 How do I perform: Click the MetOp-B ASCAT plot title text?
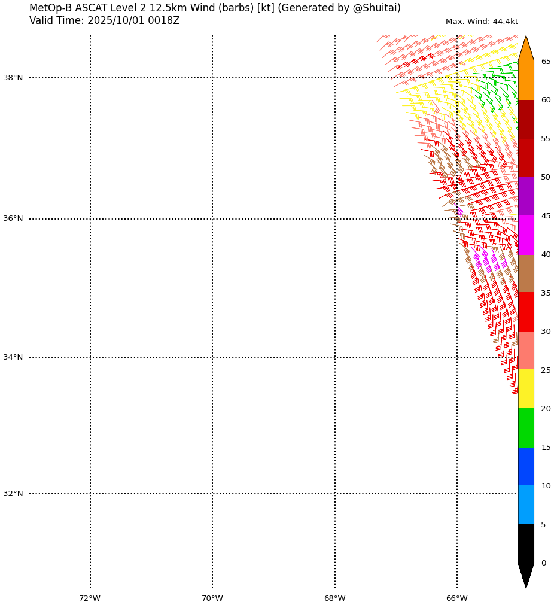tap(215, 8)
